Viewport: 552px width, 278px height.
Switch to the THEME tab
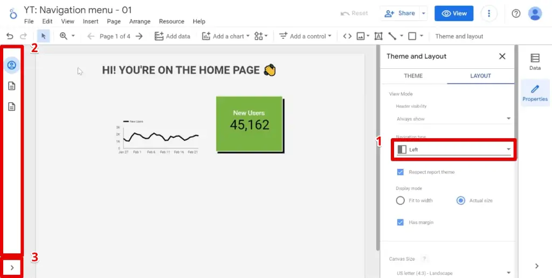[413, 76]
